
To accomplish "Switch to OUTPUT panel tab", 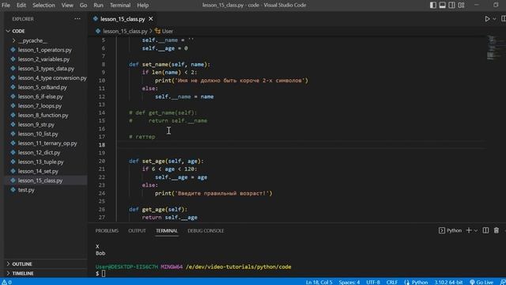I will [137, 230].
